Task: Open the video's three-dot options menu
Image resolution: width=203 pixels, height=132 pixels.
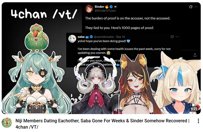Action: coord(198,121)
